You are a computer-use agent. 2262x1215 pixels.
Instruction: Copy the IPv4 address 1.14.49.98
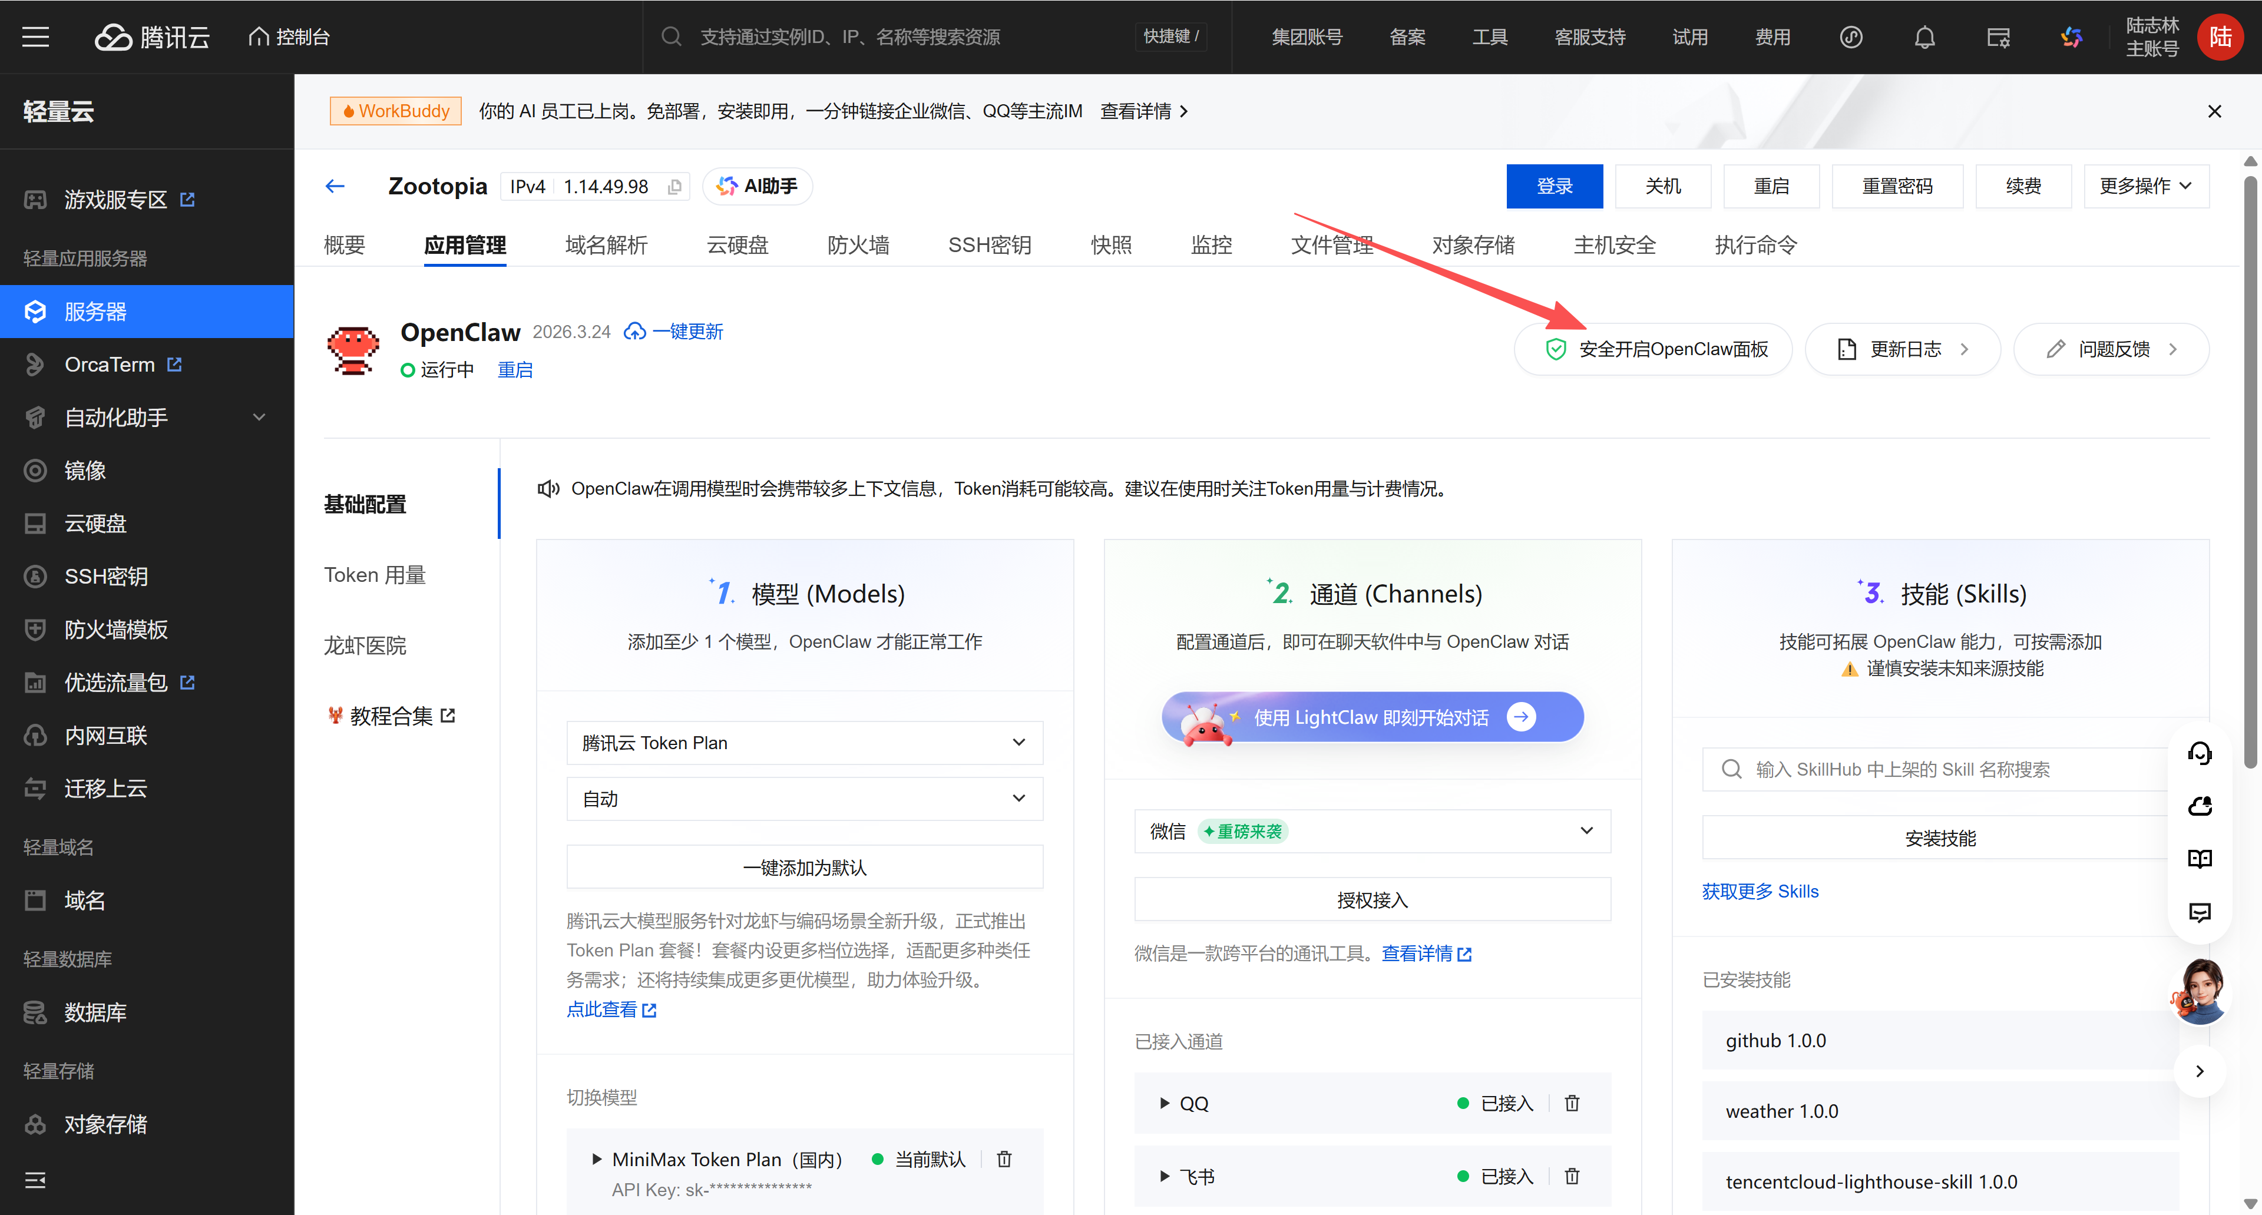[674, 187]
